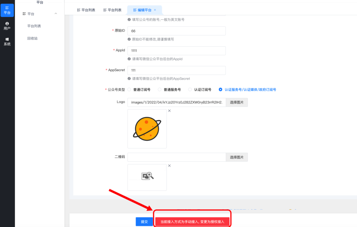
Task: Select 认证订阅号 radio option
Action: (x=190, y=90)
